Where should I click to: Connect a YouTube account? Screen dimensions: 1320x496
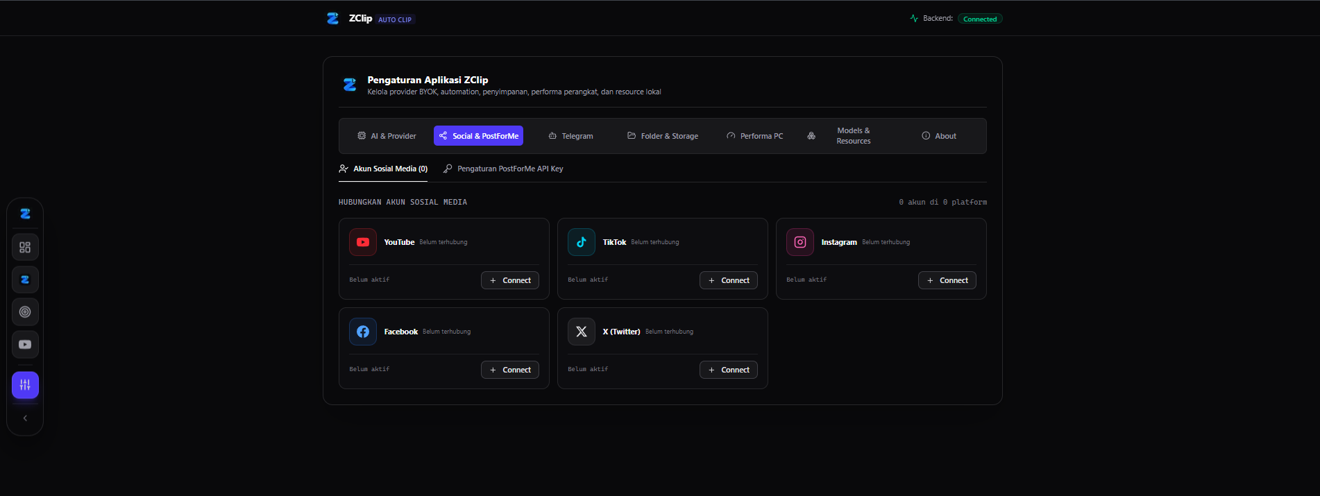510,280
